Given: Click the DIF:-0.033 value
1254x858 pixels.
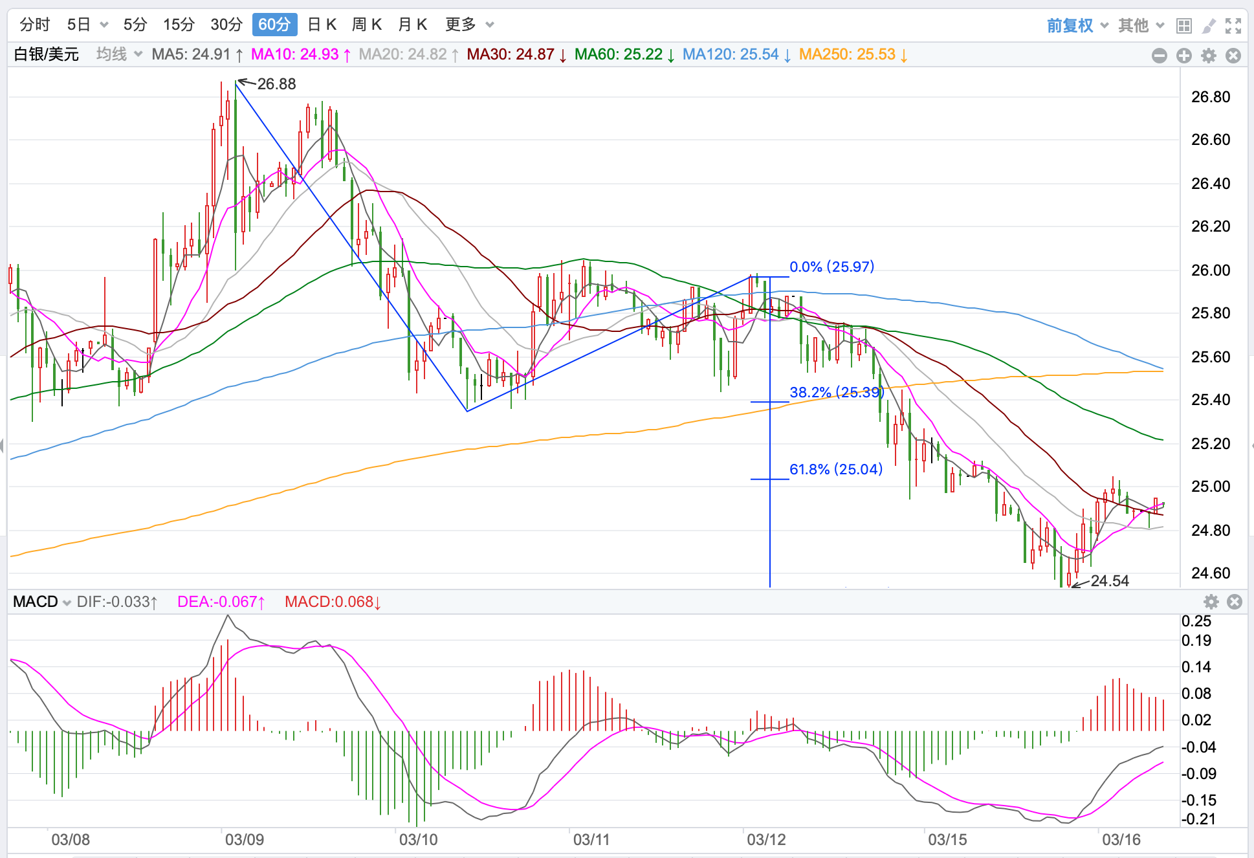Looking at the screenshot, I should pos(117,602).
